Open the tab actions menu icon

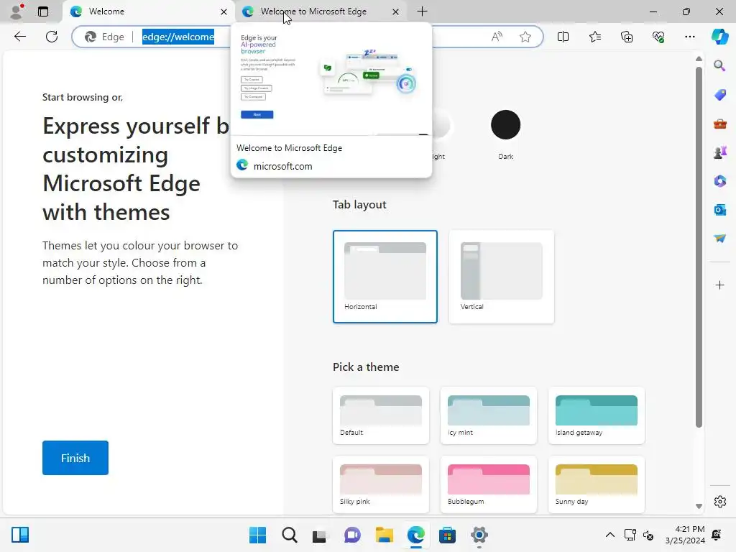coord(43,11)
